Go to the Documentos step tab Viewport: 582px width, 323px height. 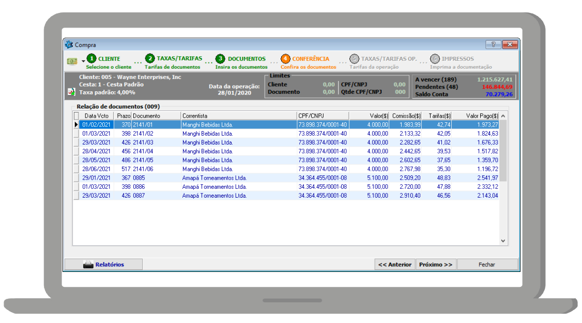(x=247, y=59)
